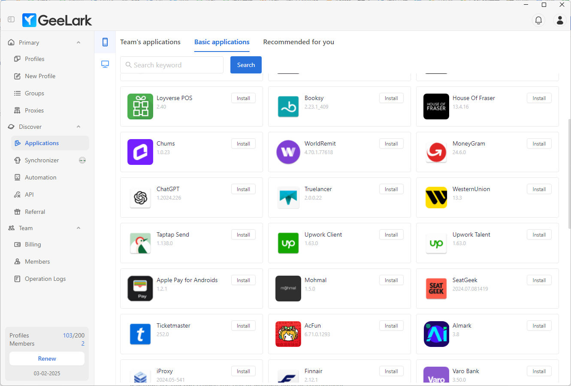
Task: Click the House Of Fraser app icon
Action: click(436, 106)
